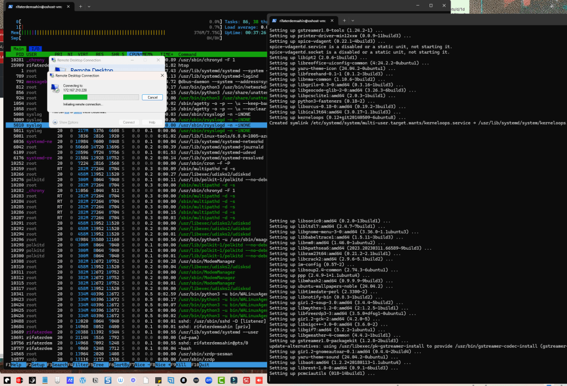Open WordPress from the taskbar
The image size is (567, 386).
pyautogui.click(x=83, y=380)
